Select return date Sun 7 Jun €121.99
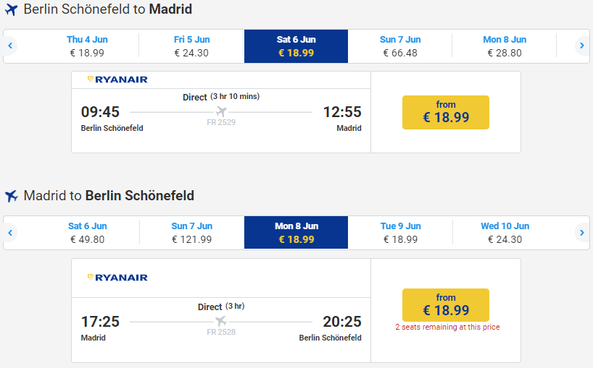Viewport: 593px width, 368px height. tap(191, 233)
